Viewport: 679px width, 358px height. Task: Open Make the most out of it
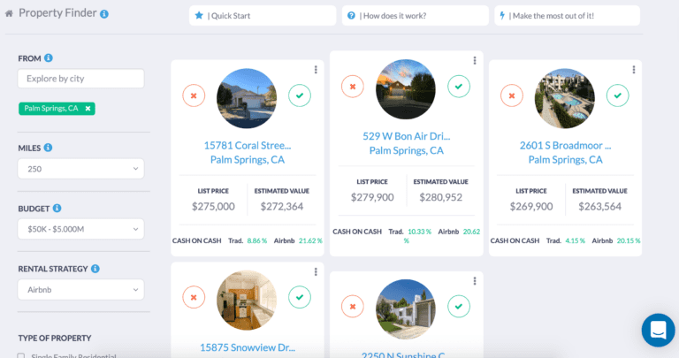(x=567, y=16)
